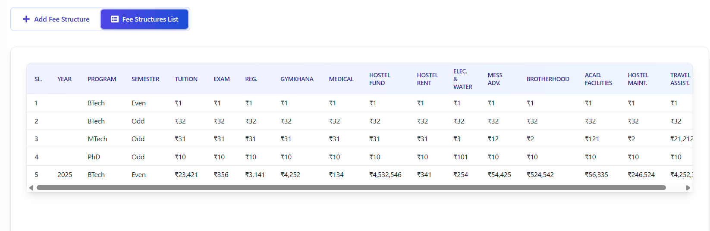710x231 pixels.
Task: Click the TUITION column header
Action: coord(186,79)
